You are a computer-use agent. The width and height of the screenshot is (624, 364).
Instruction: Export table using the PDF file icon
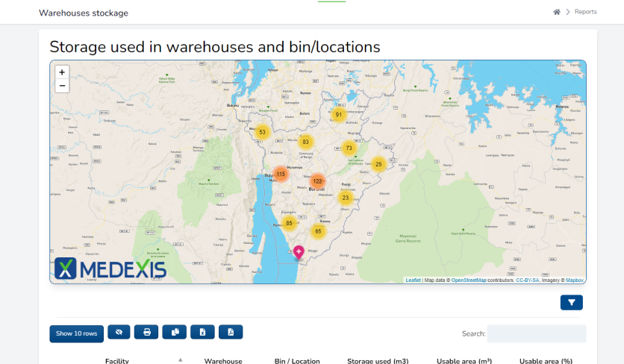pyautogui.click(x=231, y=333)
